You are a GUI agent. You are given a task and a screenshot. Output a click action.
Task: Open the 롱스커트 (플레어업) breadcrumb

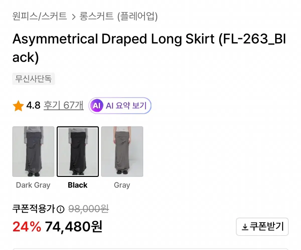pyautogui.click(x=119, y=17)
